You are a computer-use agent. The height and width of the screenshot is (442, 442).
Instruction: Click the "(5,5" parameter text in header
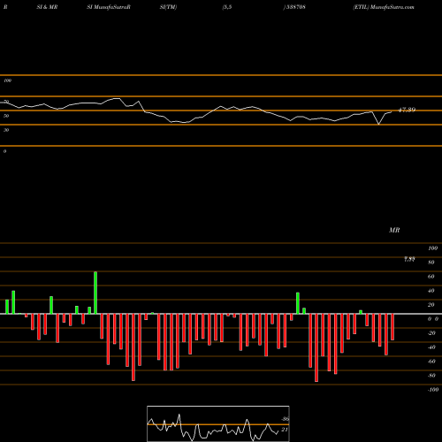click(x=227, y=7)
